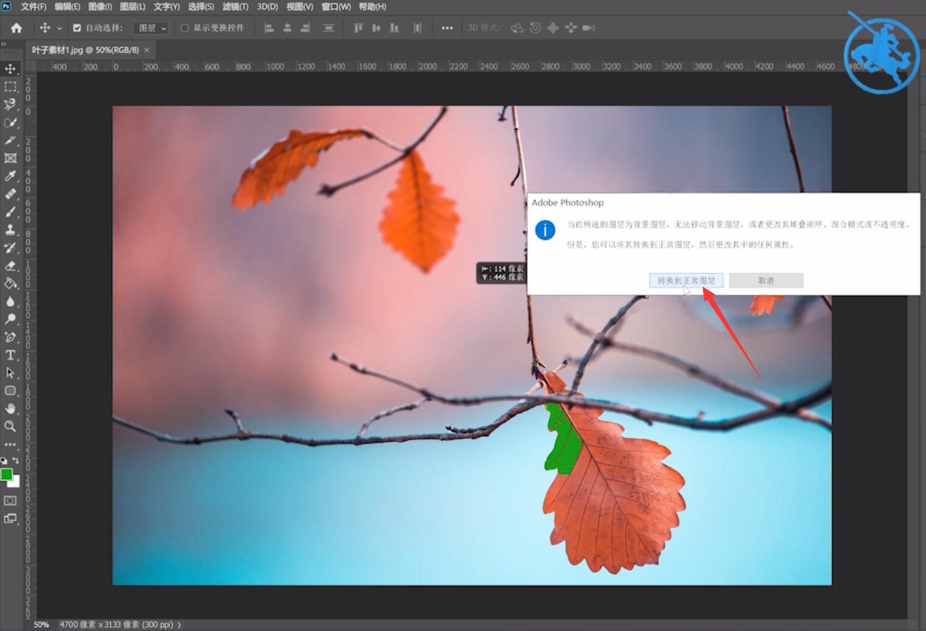Click the Home icon in options bar
This screenshot has height=631, width=926.
point(16,28)
